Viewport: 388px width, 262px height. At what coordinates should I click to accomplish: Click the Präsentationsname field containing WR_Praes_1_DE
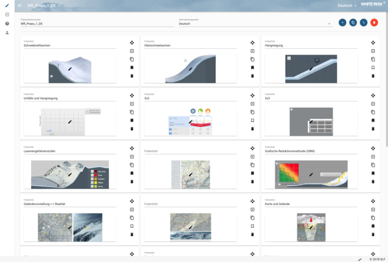point(96,24)
